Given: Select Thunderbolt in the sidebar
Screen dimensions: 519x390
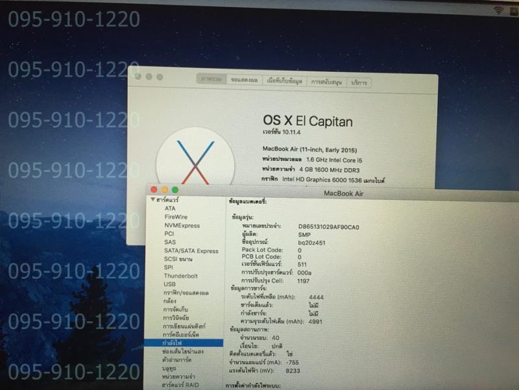Looking at the screenshot, I should point(180,276).
